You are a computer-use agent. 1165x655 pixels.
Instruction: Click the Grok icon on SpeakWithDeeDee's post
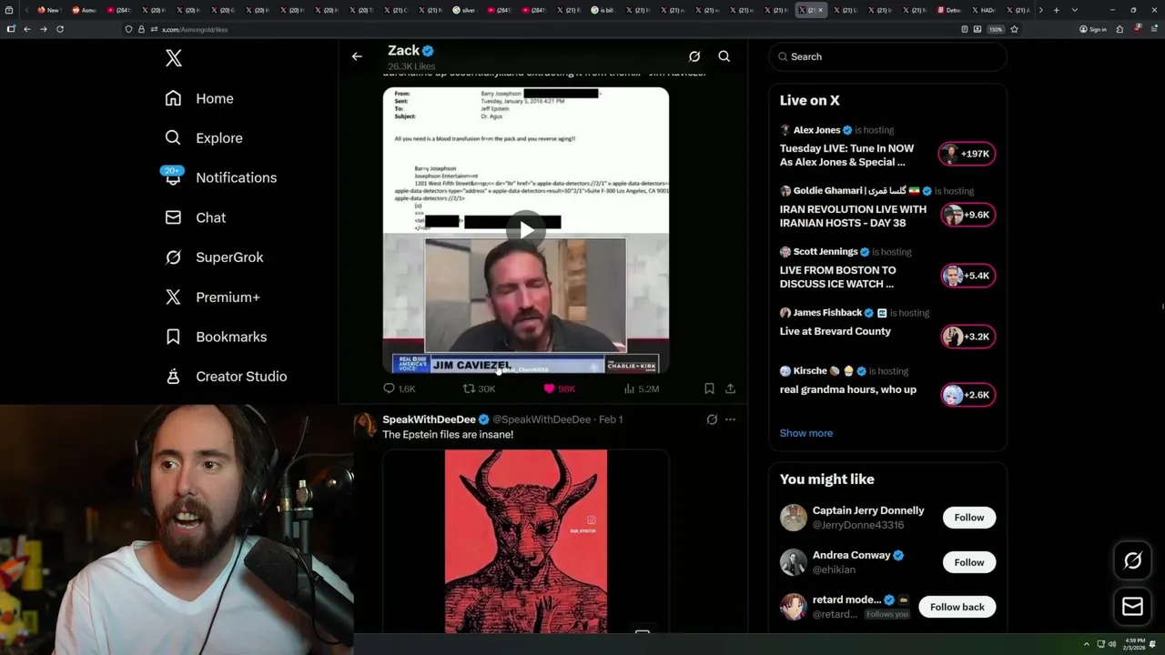(x=712, y=419)
